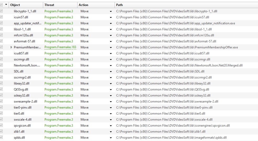
Task: Select the swresample-2.dll object row
Action: [x=25, y=101]
